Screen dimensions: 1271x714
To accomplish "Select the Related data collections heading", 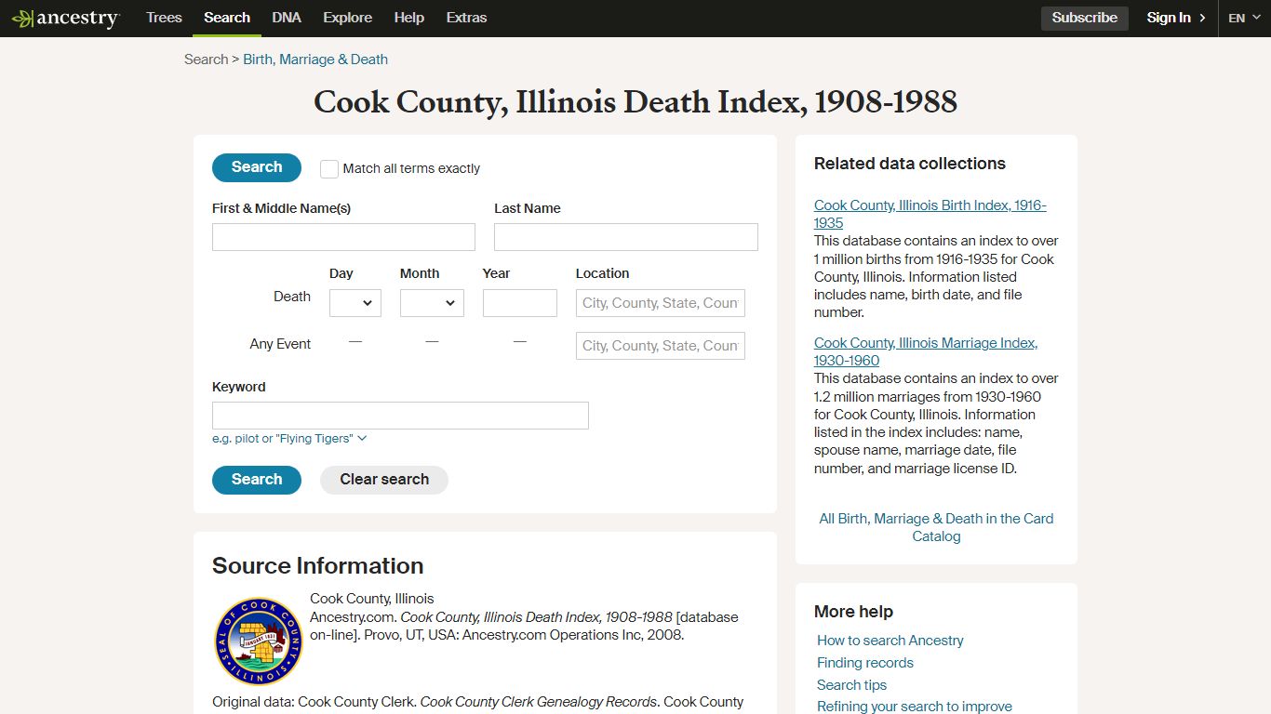I will 910,164.
